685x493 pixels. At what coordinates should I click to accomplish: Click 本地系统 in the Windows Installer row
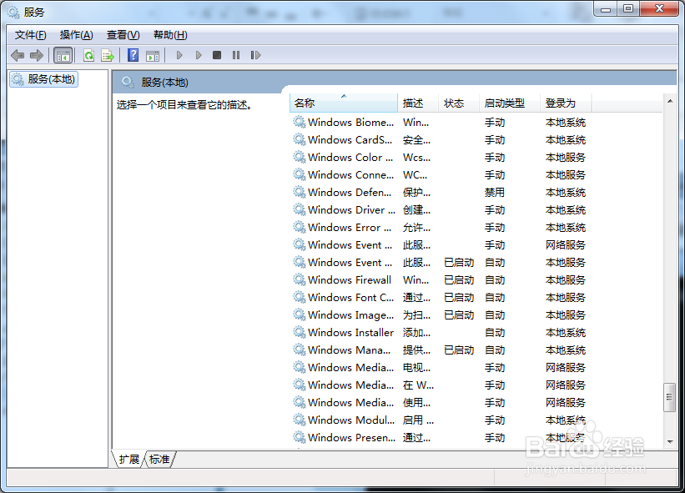tap(566, 332)
